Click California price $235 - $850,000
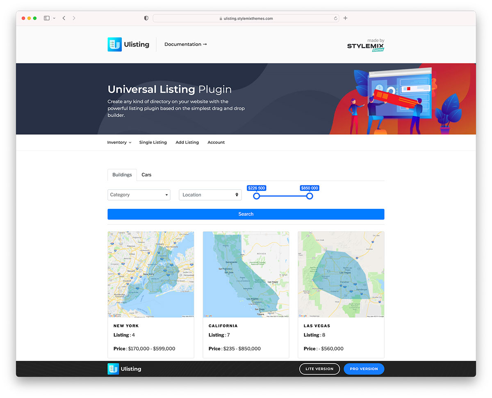Screen dimensions: 492x398 click(x=235, y=349)
